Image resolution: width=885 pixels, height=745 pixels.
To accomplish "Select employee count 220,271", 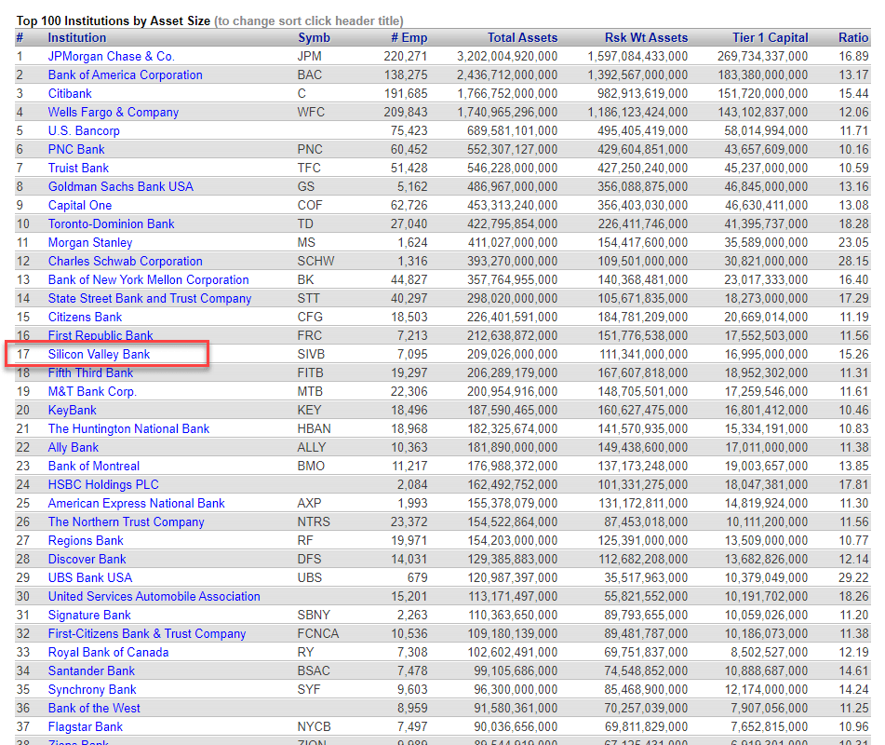I will point(406,57).
